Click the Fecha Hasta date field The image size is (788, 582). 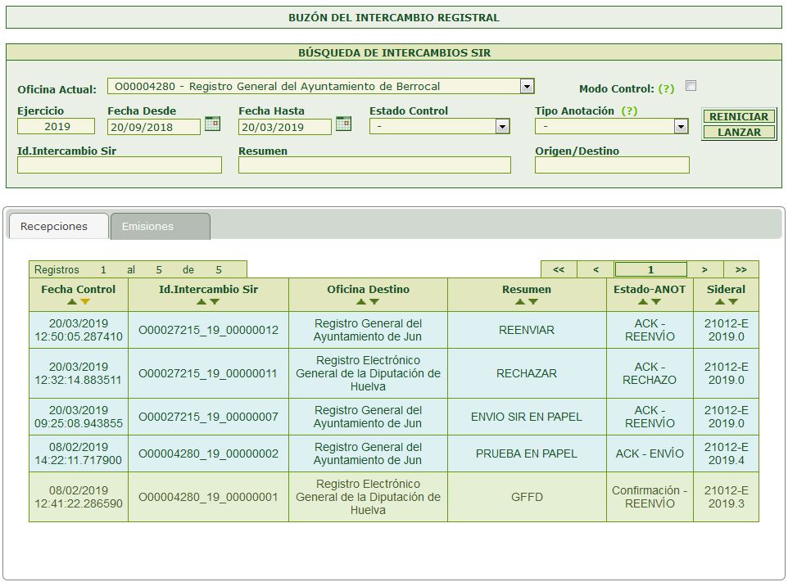pos(285,127)
